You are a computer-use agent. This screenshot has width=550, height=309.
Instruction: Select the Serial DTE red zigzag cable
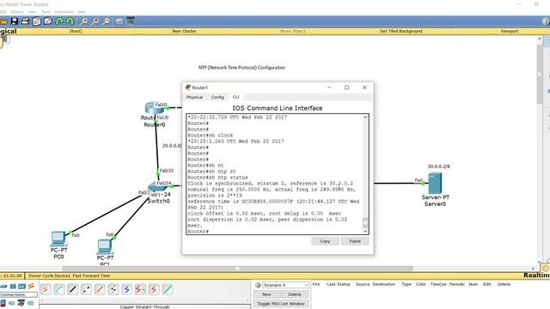point(154,289)
